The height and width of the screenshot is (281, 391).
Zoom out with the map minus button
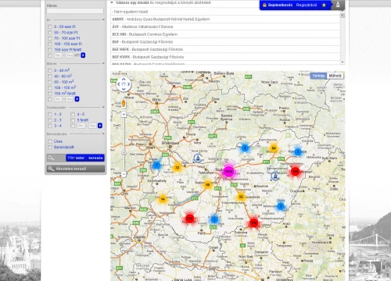pyautogui.click(x=124, y=174)
